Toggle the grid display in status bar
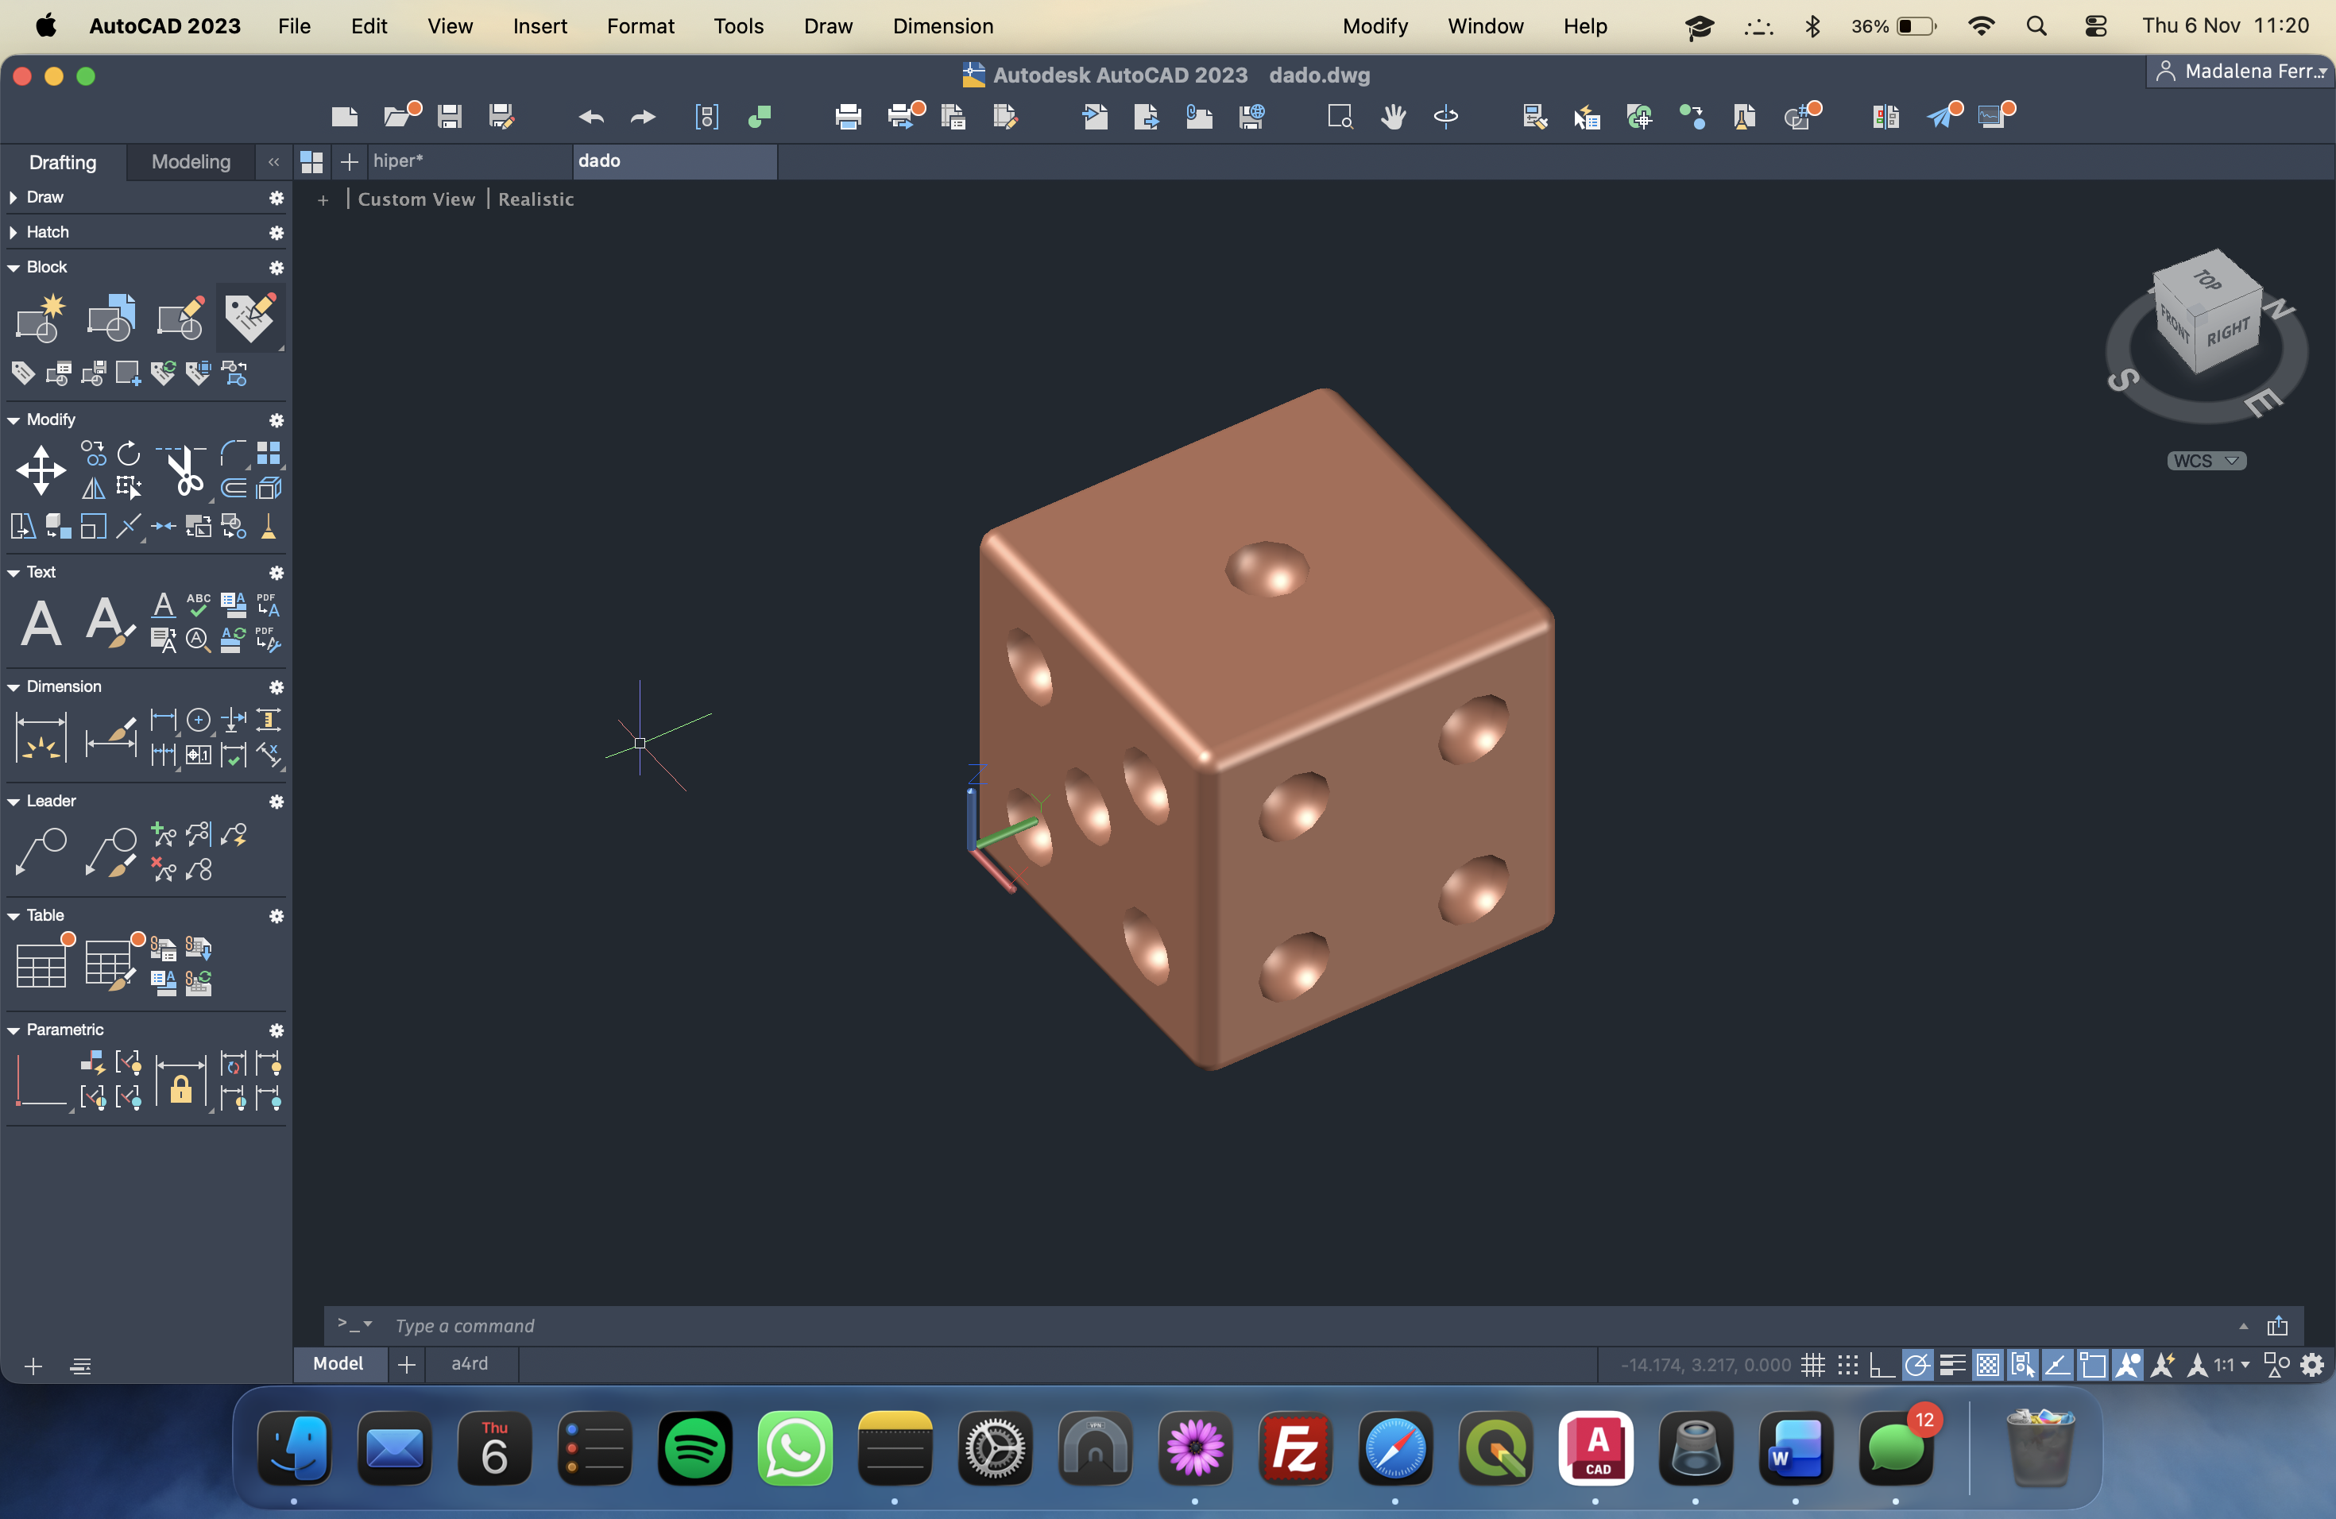This screenshot has height=1519, width=2336. point(1813,1365)
